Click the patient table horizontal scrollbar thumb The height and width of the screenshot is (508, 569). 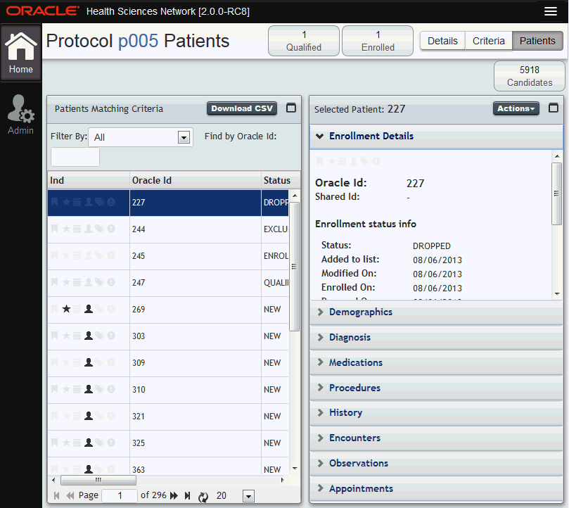(x=98, y=480)
